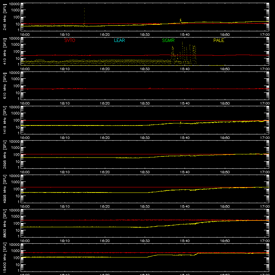Click the 10000 tick of 245 MHz plot
The width and height of the screenshot is (275, 275).
coord(14,4)
